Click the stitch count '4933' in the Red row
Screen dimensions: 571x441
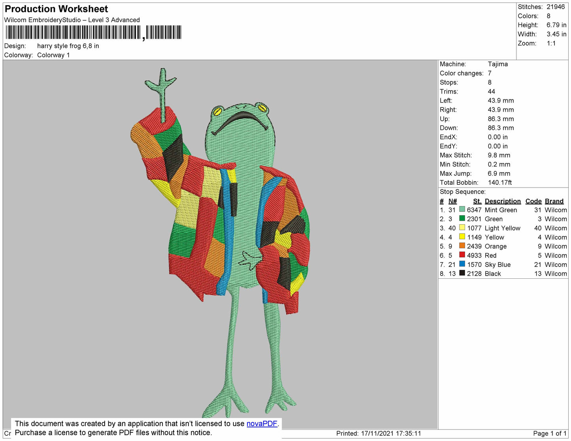474,255
